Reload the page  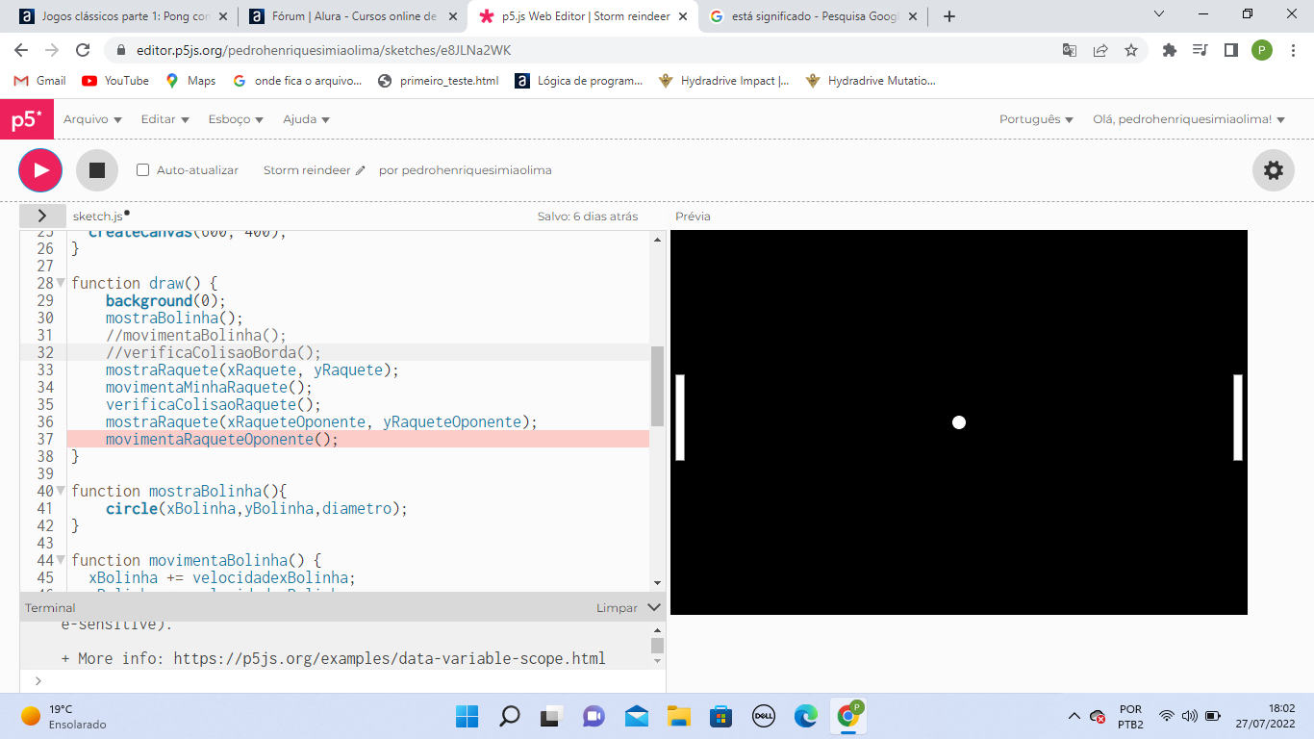click(x=83, y=50)
